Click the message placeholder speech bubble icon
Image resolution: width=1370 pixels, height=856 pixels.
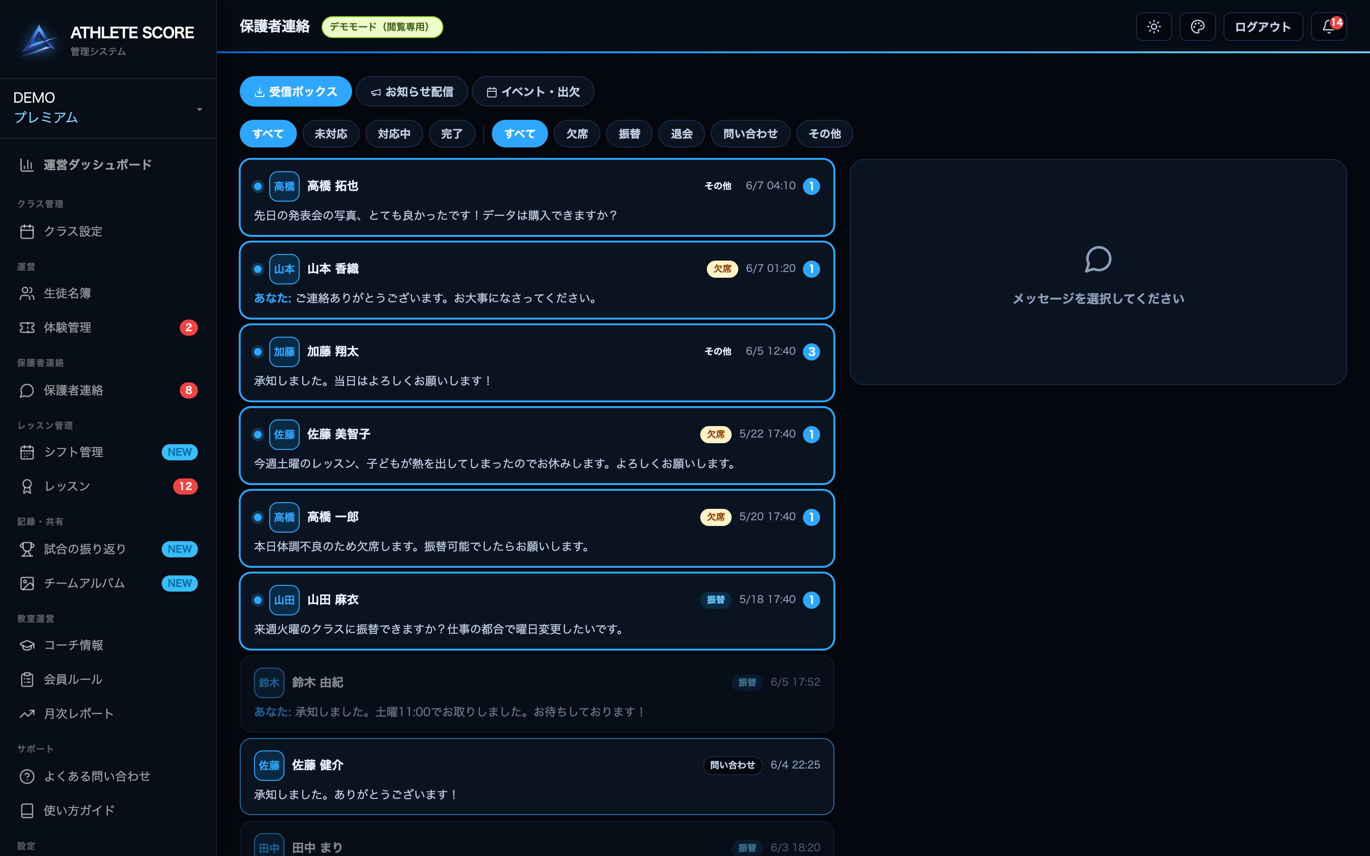coord(1098,259)
